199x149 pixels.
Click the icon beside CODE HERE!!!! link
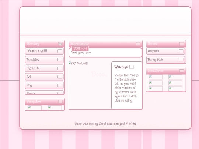tap(60, 51)
